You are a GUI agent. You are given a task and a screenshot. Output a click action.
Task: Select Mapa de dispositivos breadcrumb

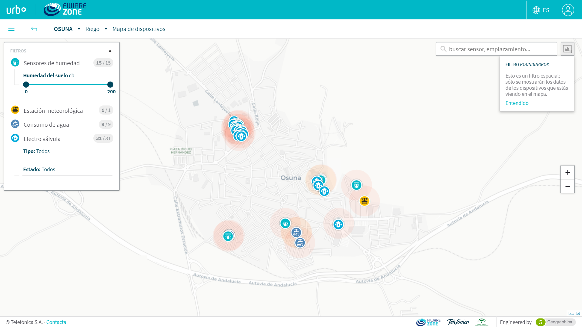point(139,29)
